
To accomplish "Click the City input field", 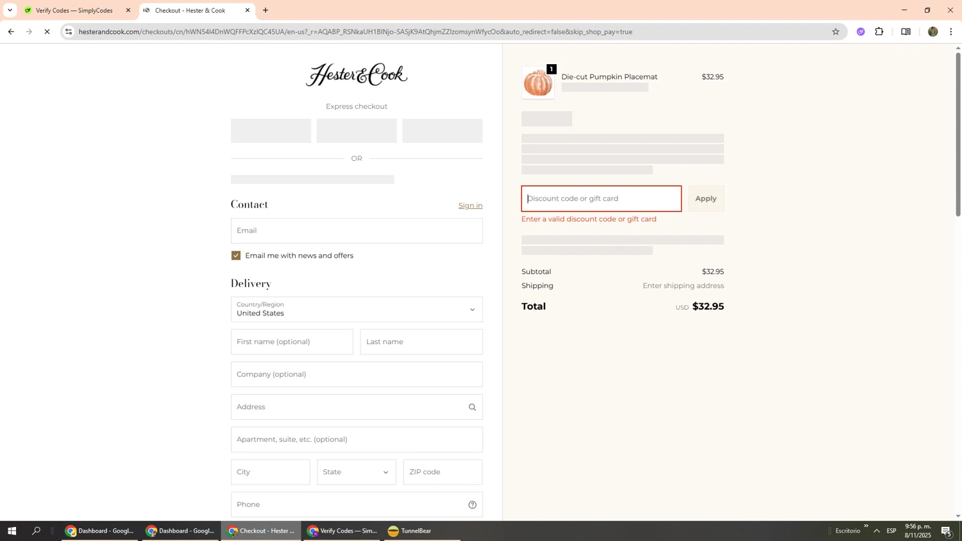I will (270, 472).
